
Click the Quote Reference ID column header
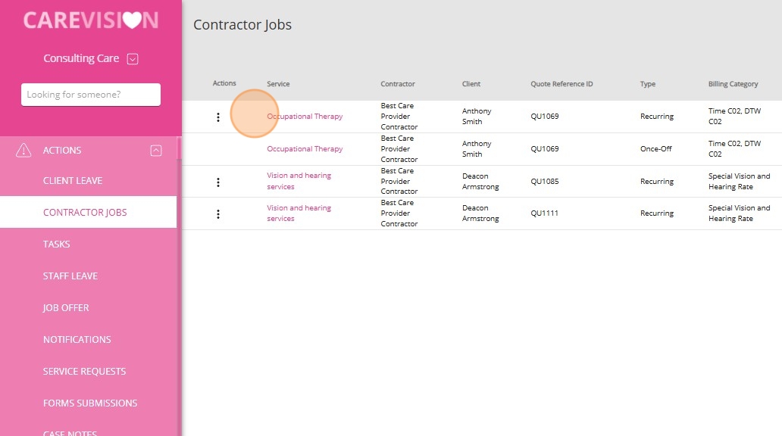(x=561, y=84)
